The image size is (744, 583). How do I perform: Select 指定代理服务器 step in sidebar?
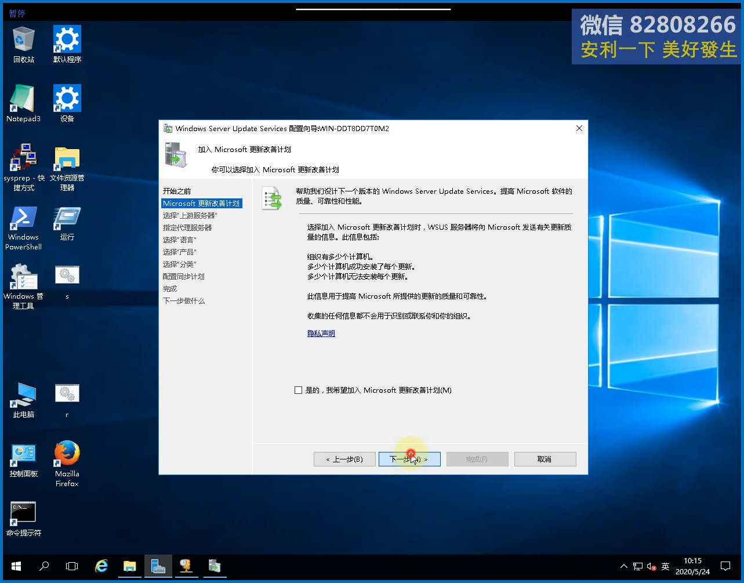187,228
